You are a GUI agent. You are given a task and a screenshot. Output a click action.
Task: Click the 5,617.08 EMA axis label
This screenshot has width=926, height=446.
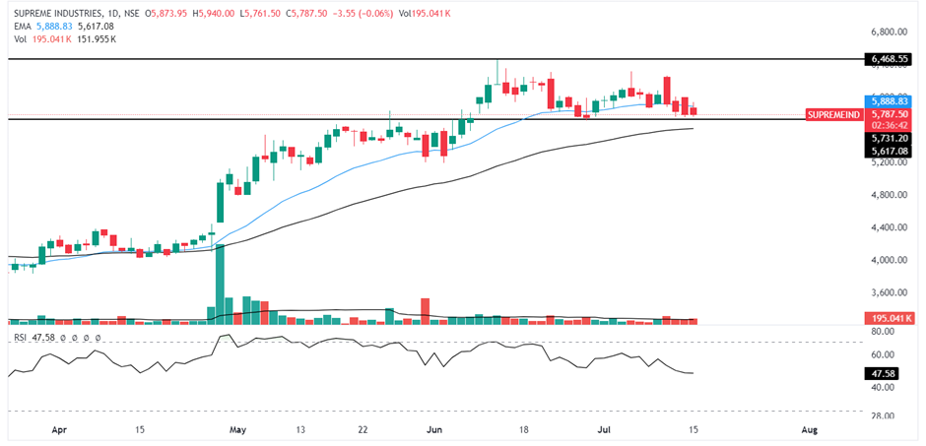click(x=889, y=151)
